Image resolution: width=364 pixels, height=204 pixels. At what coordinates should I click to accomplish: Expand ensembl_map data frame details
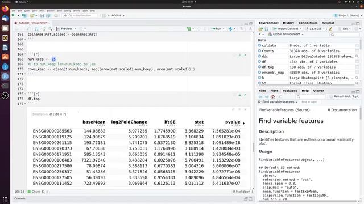point(259,73)
